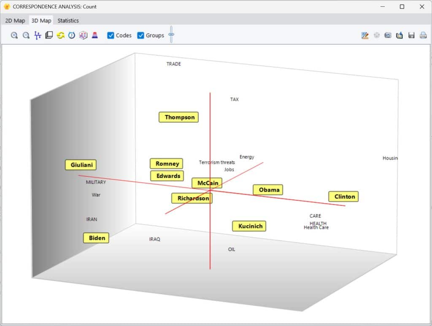432x326 pixels.
Task: Click the TAX code label
Action: click(x=235, y=100)
